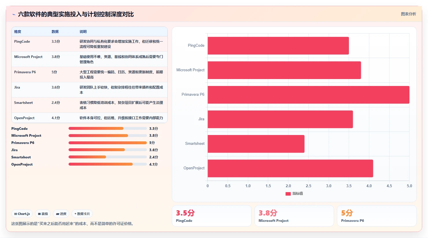Open the 5分 Primavera P6 stat card
This screenshot has width=428, height=238.
tap(377, 216)
